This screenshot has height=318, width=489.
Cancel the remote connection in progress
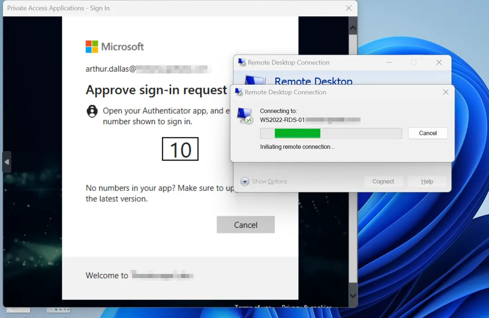[x=428, y=133]
